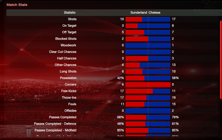
Task: Click the Fouls comparison bar
Action: click(148, 104)
